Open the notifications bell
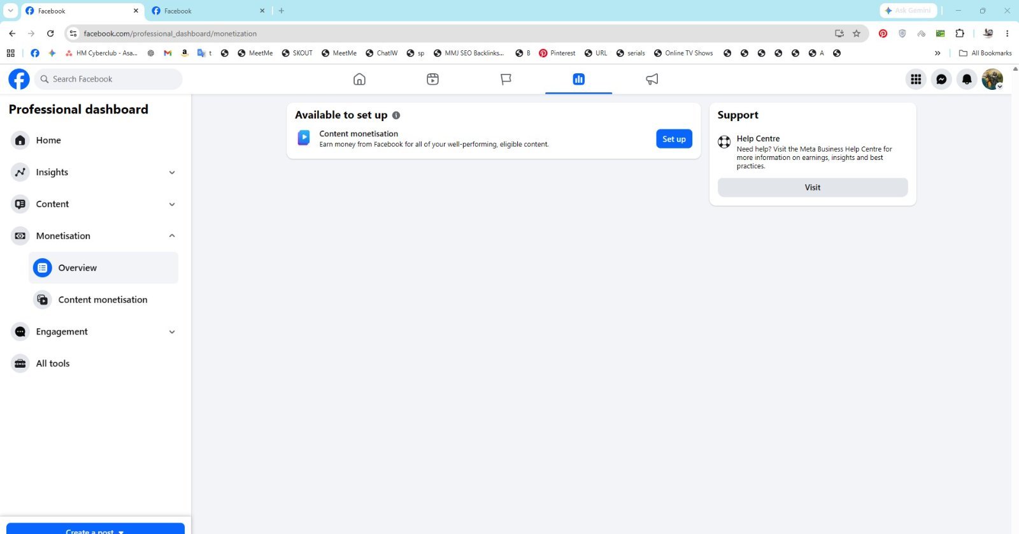Viewport: 1019px width, 534px height. pyautogui.click(x=967, y=79)
